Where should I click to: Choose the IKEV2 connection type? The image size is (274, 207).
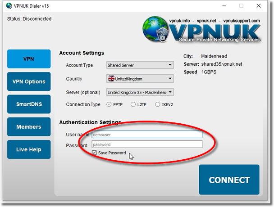157,104
